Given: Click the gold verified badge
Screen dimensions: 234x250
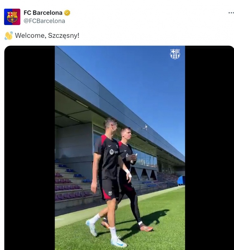Looking at the screenshot, I should point(67,13).
